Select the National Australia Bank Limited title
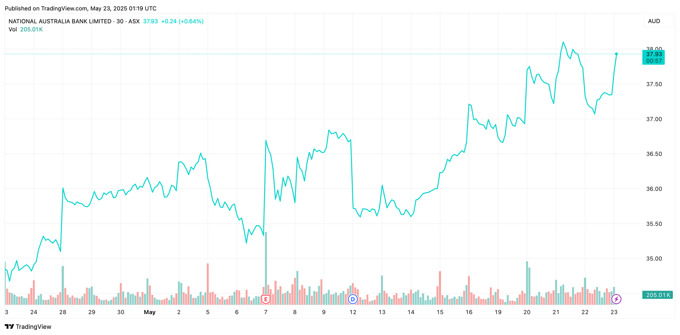Viewport: 680px width, 335px height. tap(60, 21)
